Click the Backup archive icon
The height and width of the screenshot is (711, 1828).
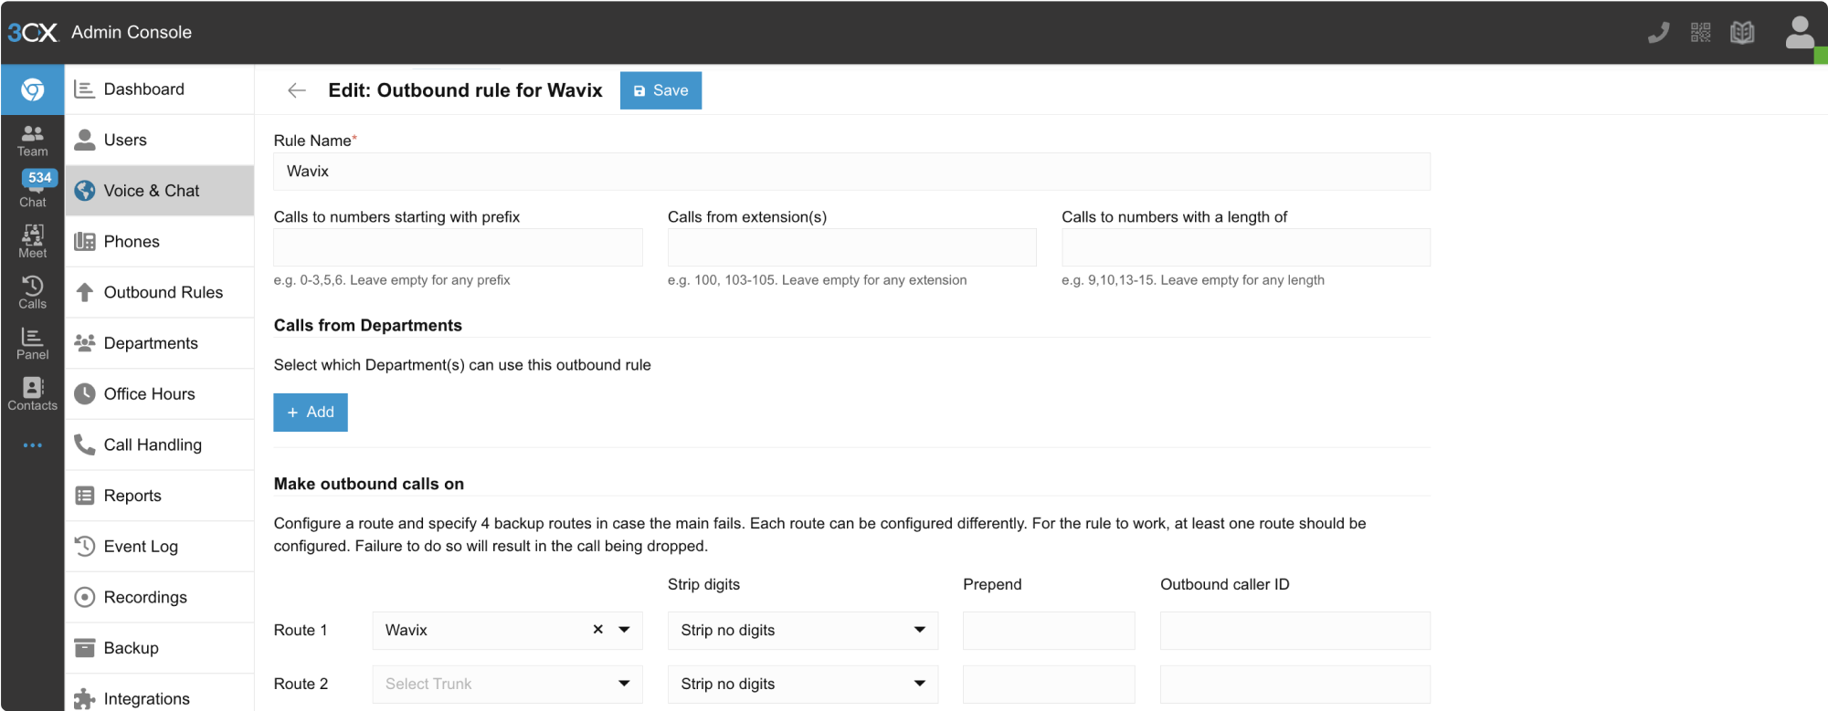pos(85,648)
